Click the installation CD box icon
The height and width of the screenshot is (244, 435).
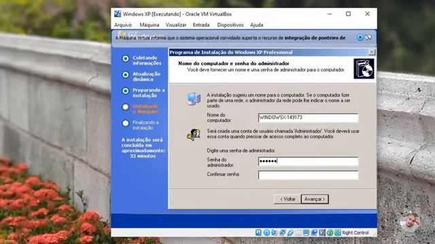(364, 68)
